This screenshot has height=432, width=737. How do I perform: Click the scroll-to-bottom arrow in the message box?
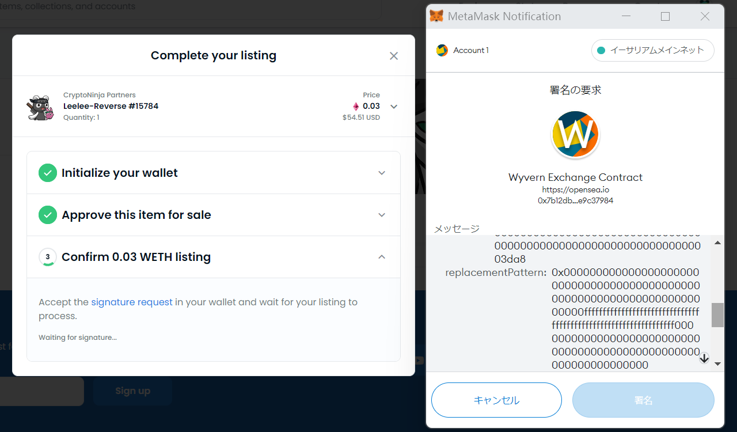tap(704, 358)
